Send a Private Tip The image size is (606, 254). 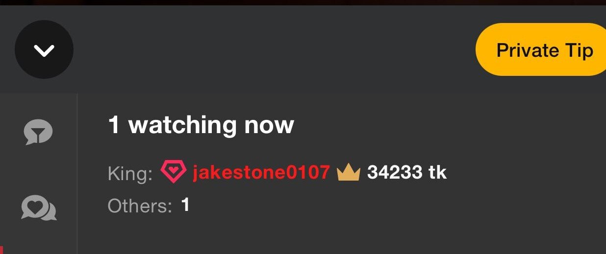[541, 49]
